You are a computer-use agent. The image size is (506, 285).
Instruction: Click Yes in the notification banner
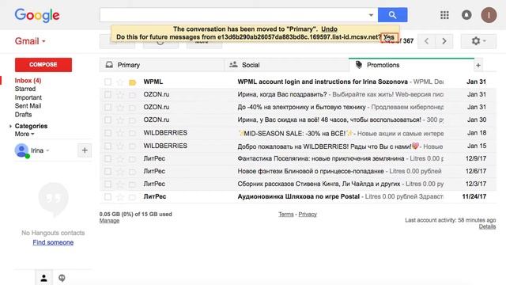(389, 37)
